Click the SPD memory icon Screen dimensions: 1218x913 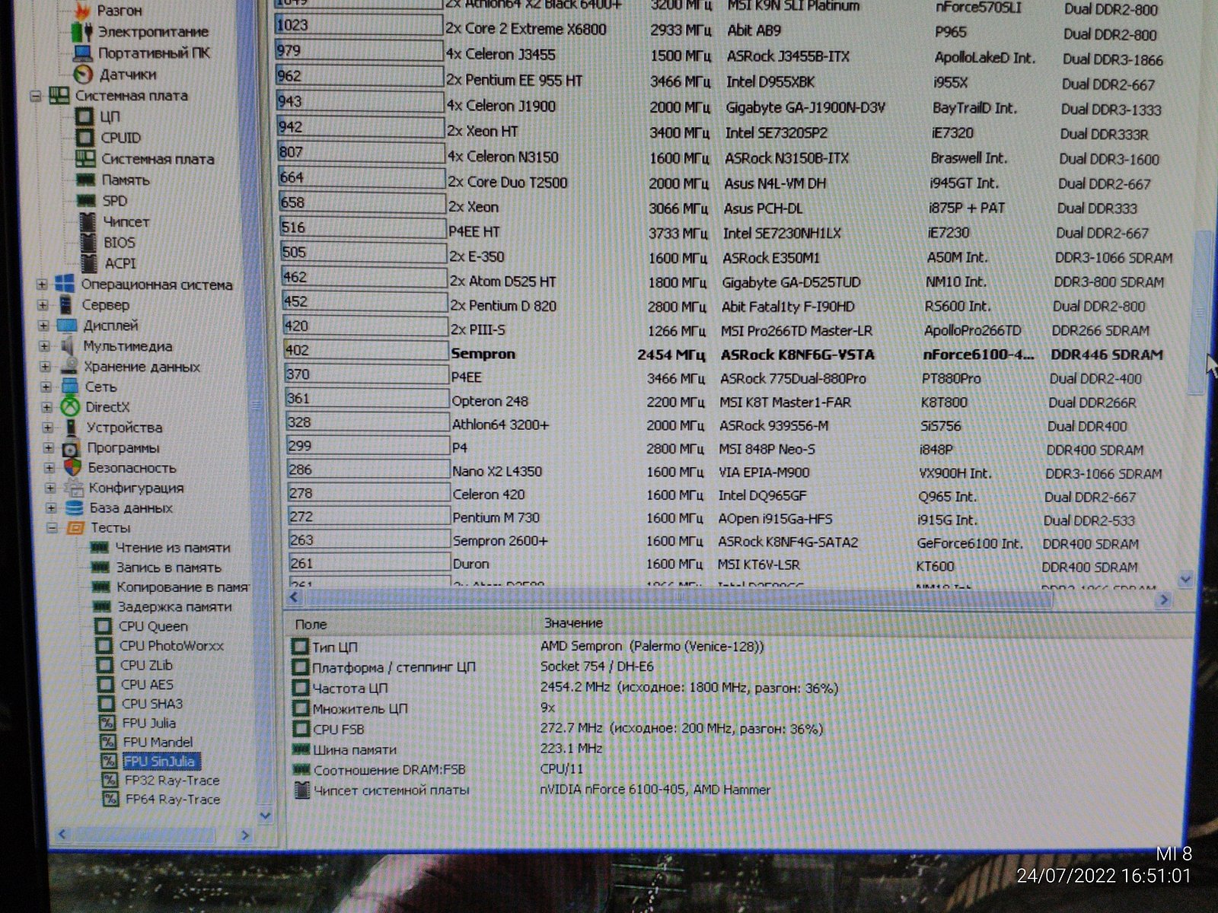(87, 201)
